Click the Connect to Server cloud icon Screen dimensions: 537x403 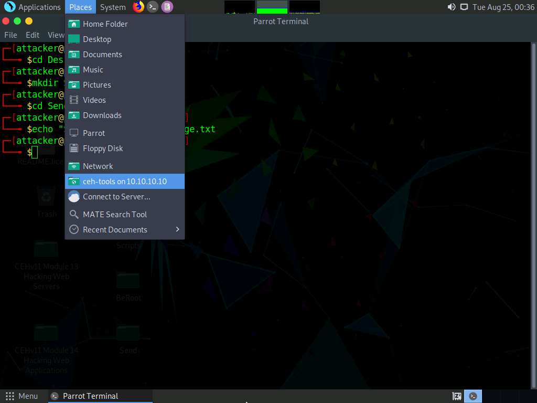pyautogui.click(x=74, y=197)
